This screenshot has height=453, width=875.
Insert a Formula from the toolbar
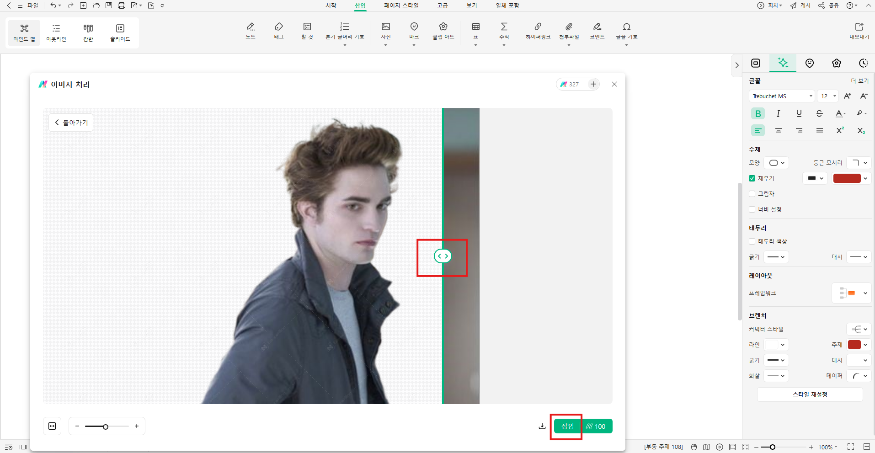[x=504, y=31]
